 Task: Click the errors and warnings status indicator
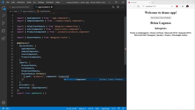point(6,108)
